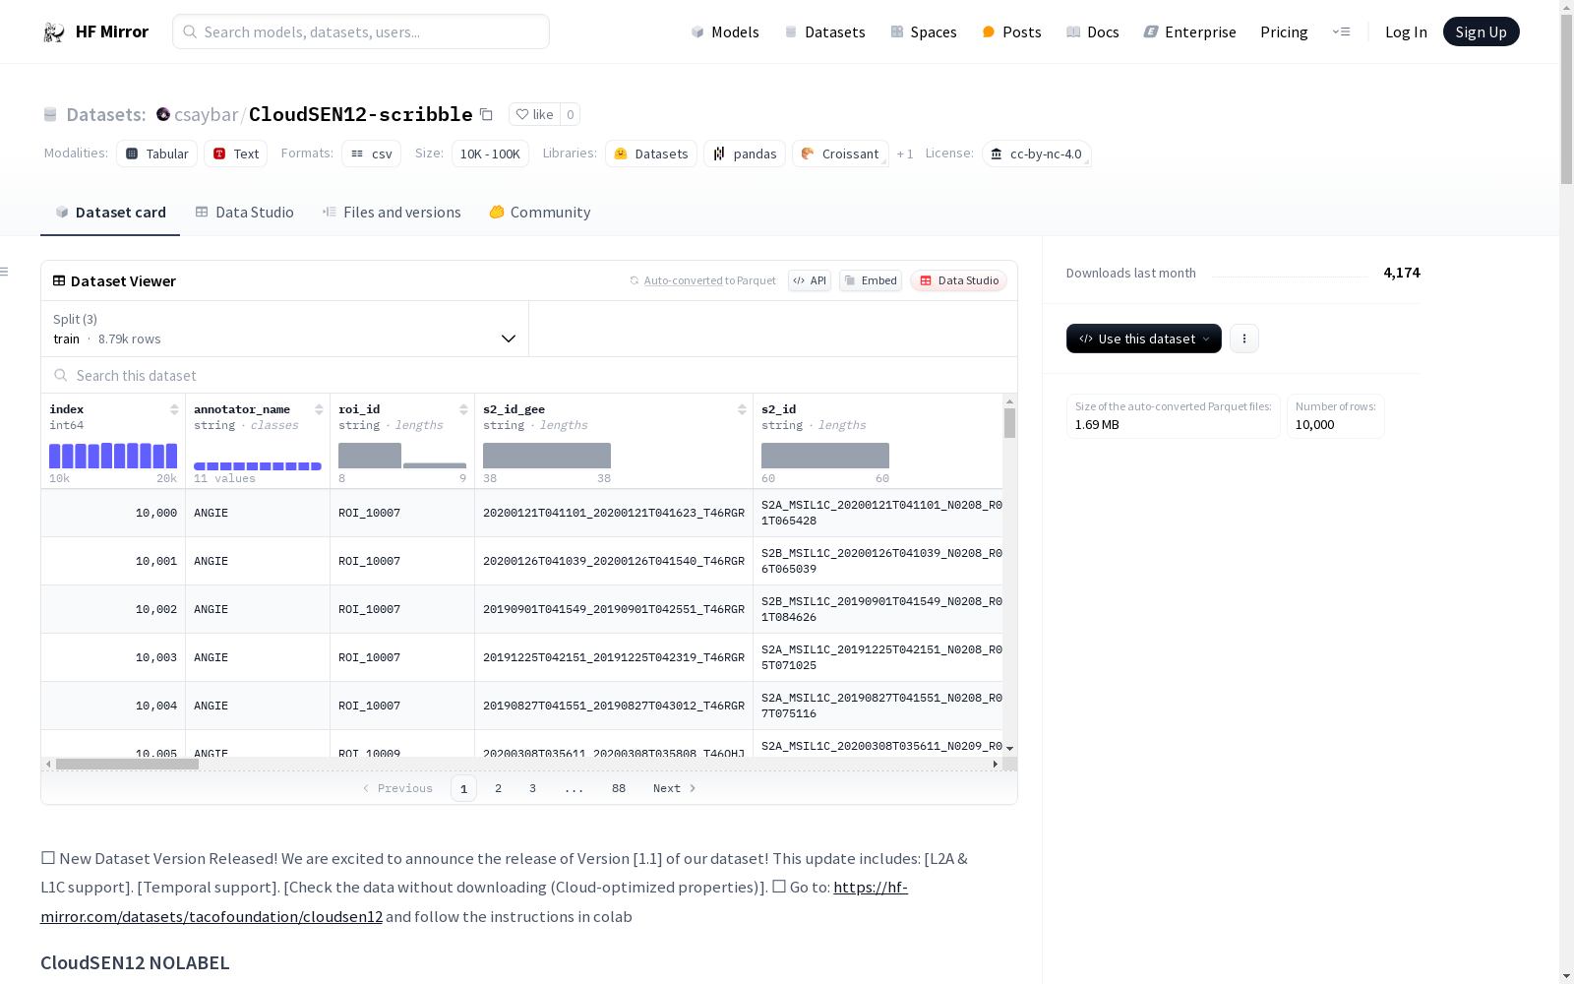
Task: Click the index column histogram
Action: [113, 456]
